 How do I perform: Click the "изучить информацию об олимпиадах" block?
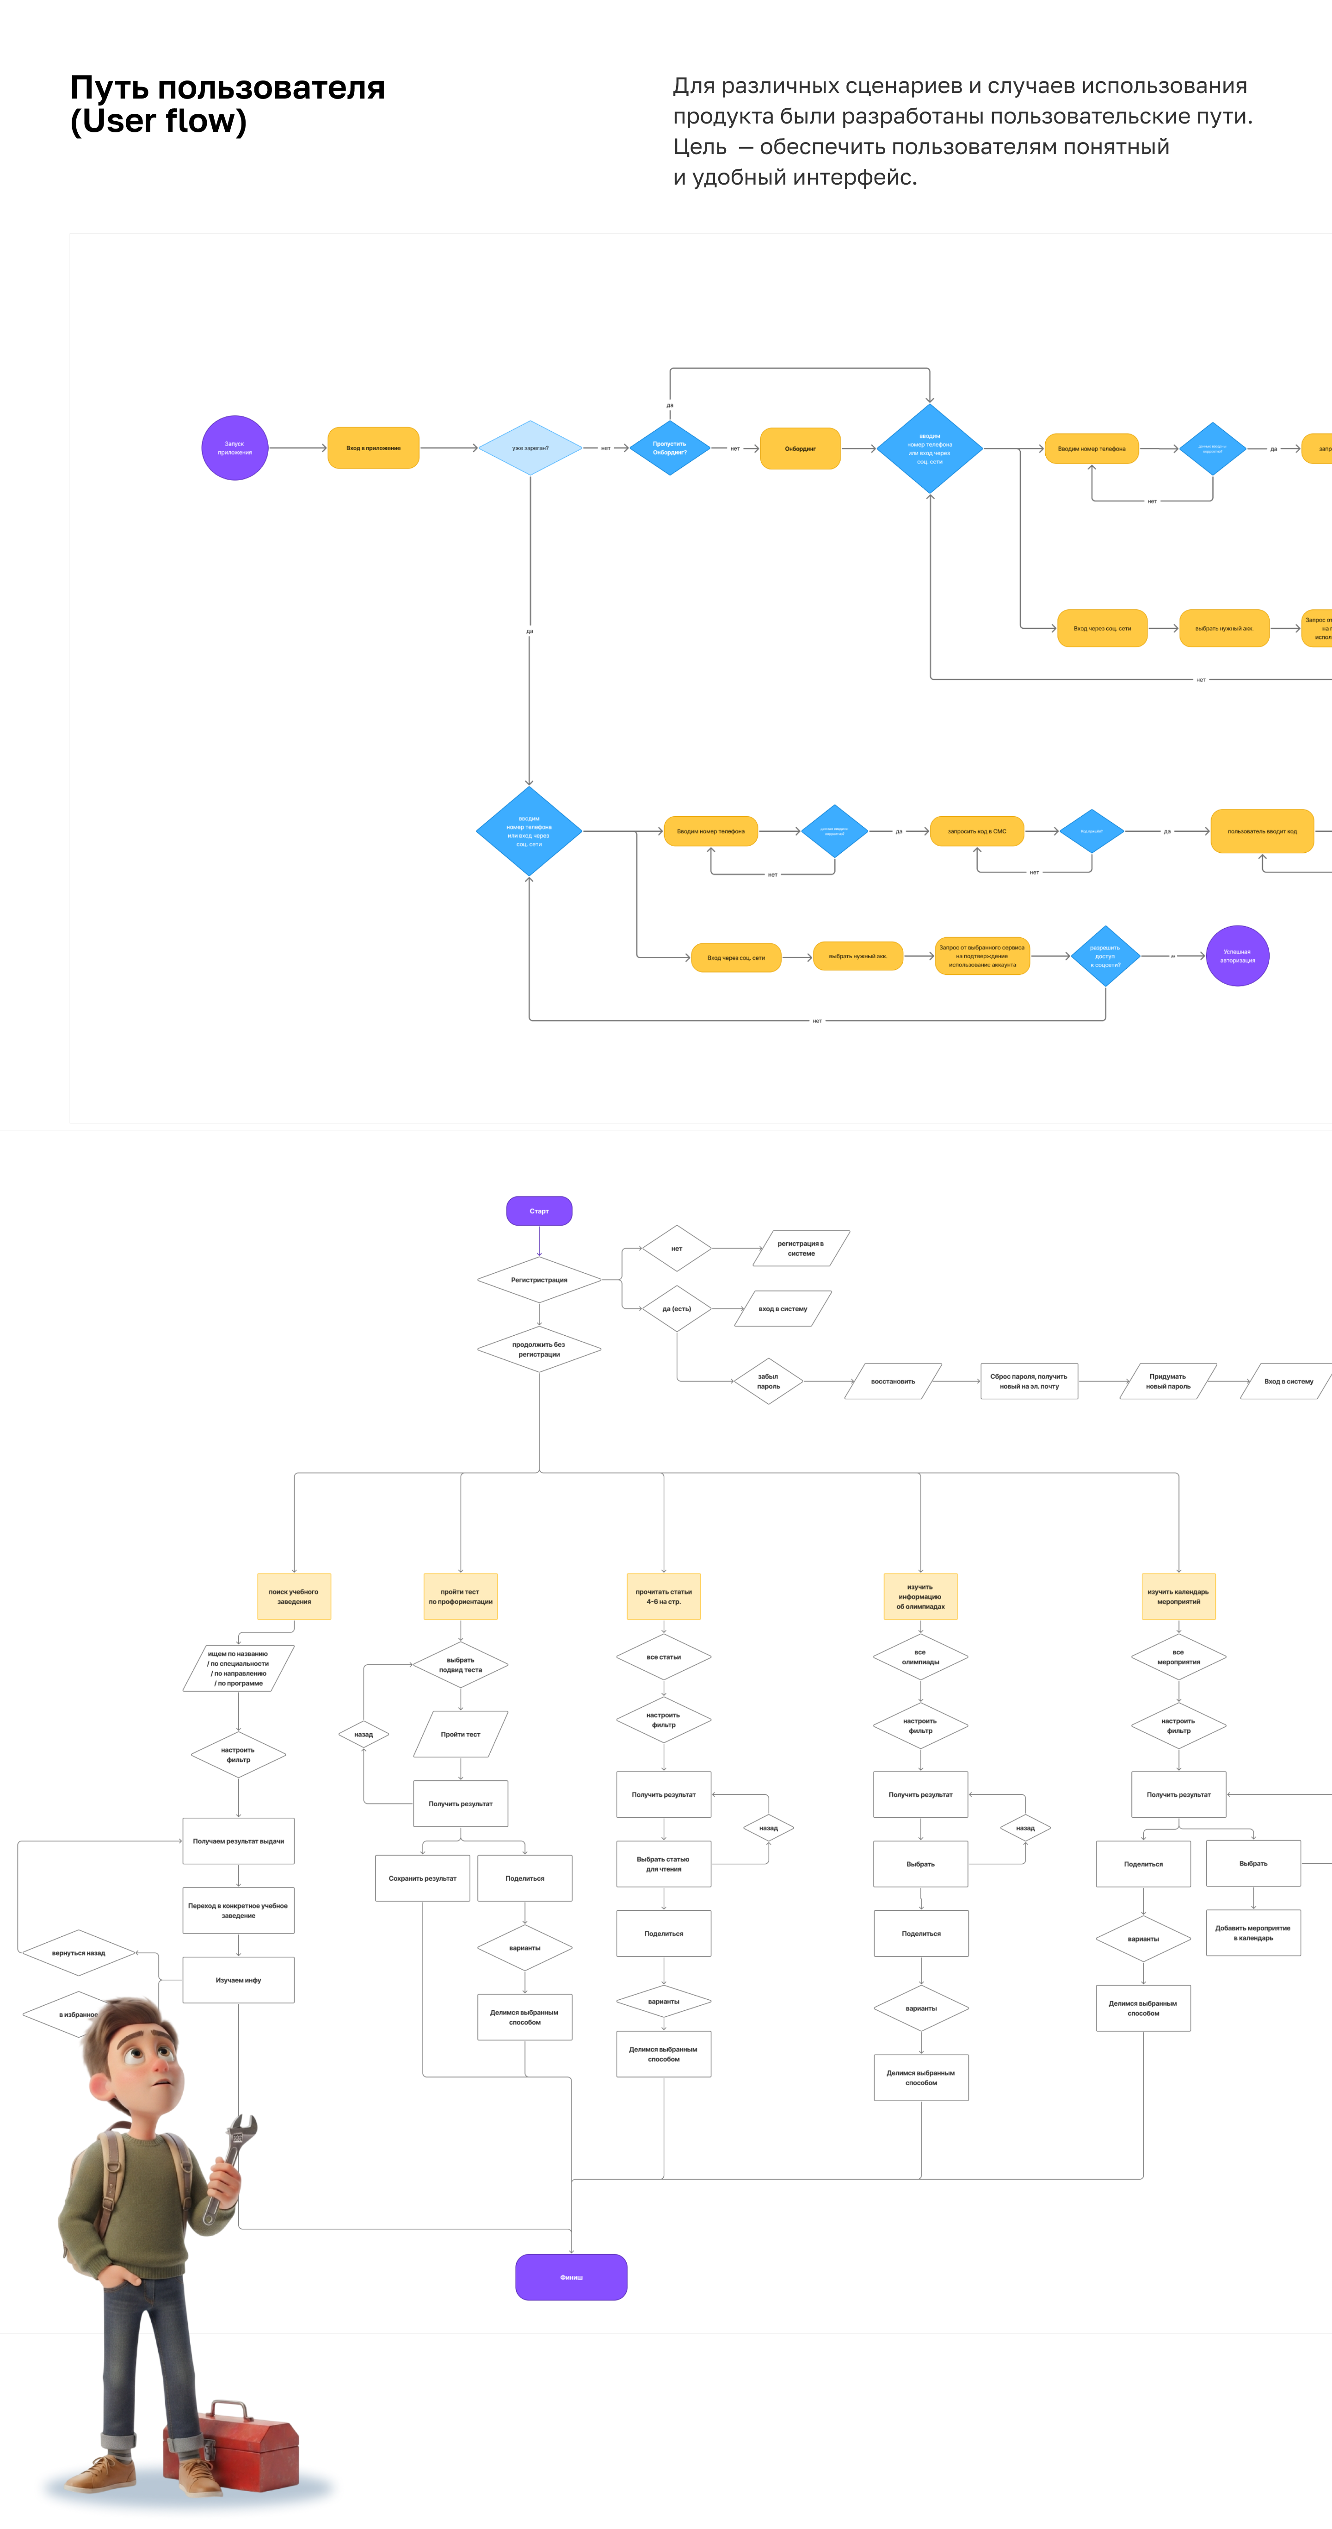921,1596
